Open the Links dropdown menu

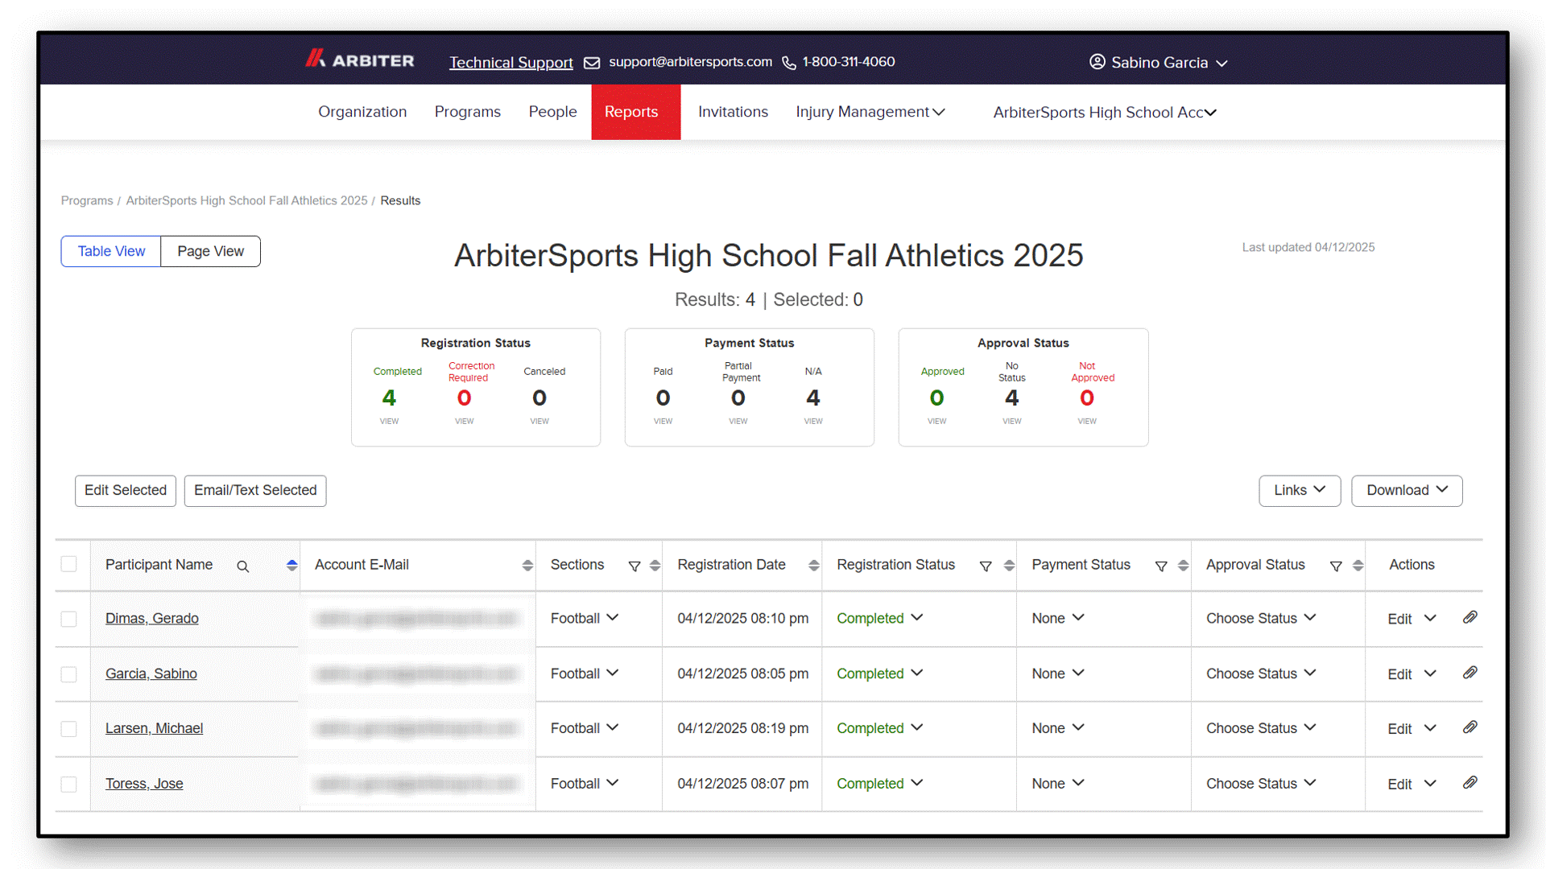point(1300,491)
